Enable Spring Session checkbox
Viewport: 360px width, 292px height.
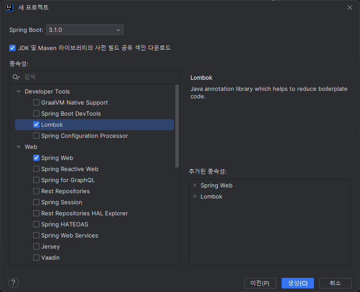[x=36, y=202]
